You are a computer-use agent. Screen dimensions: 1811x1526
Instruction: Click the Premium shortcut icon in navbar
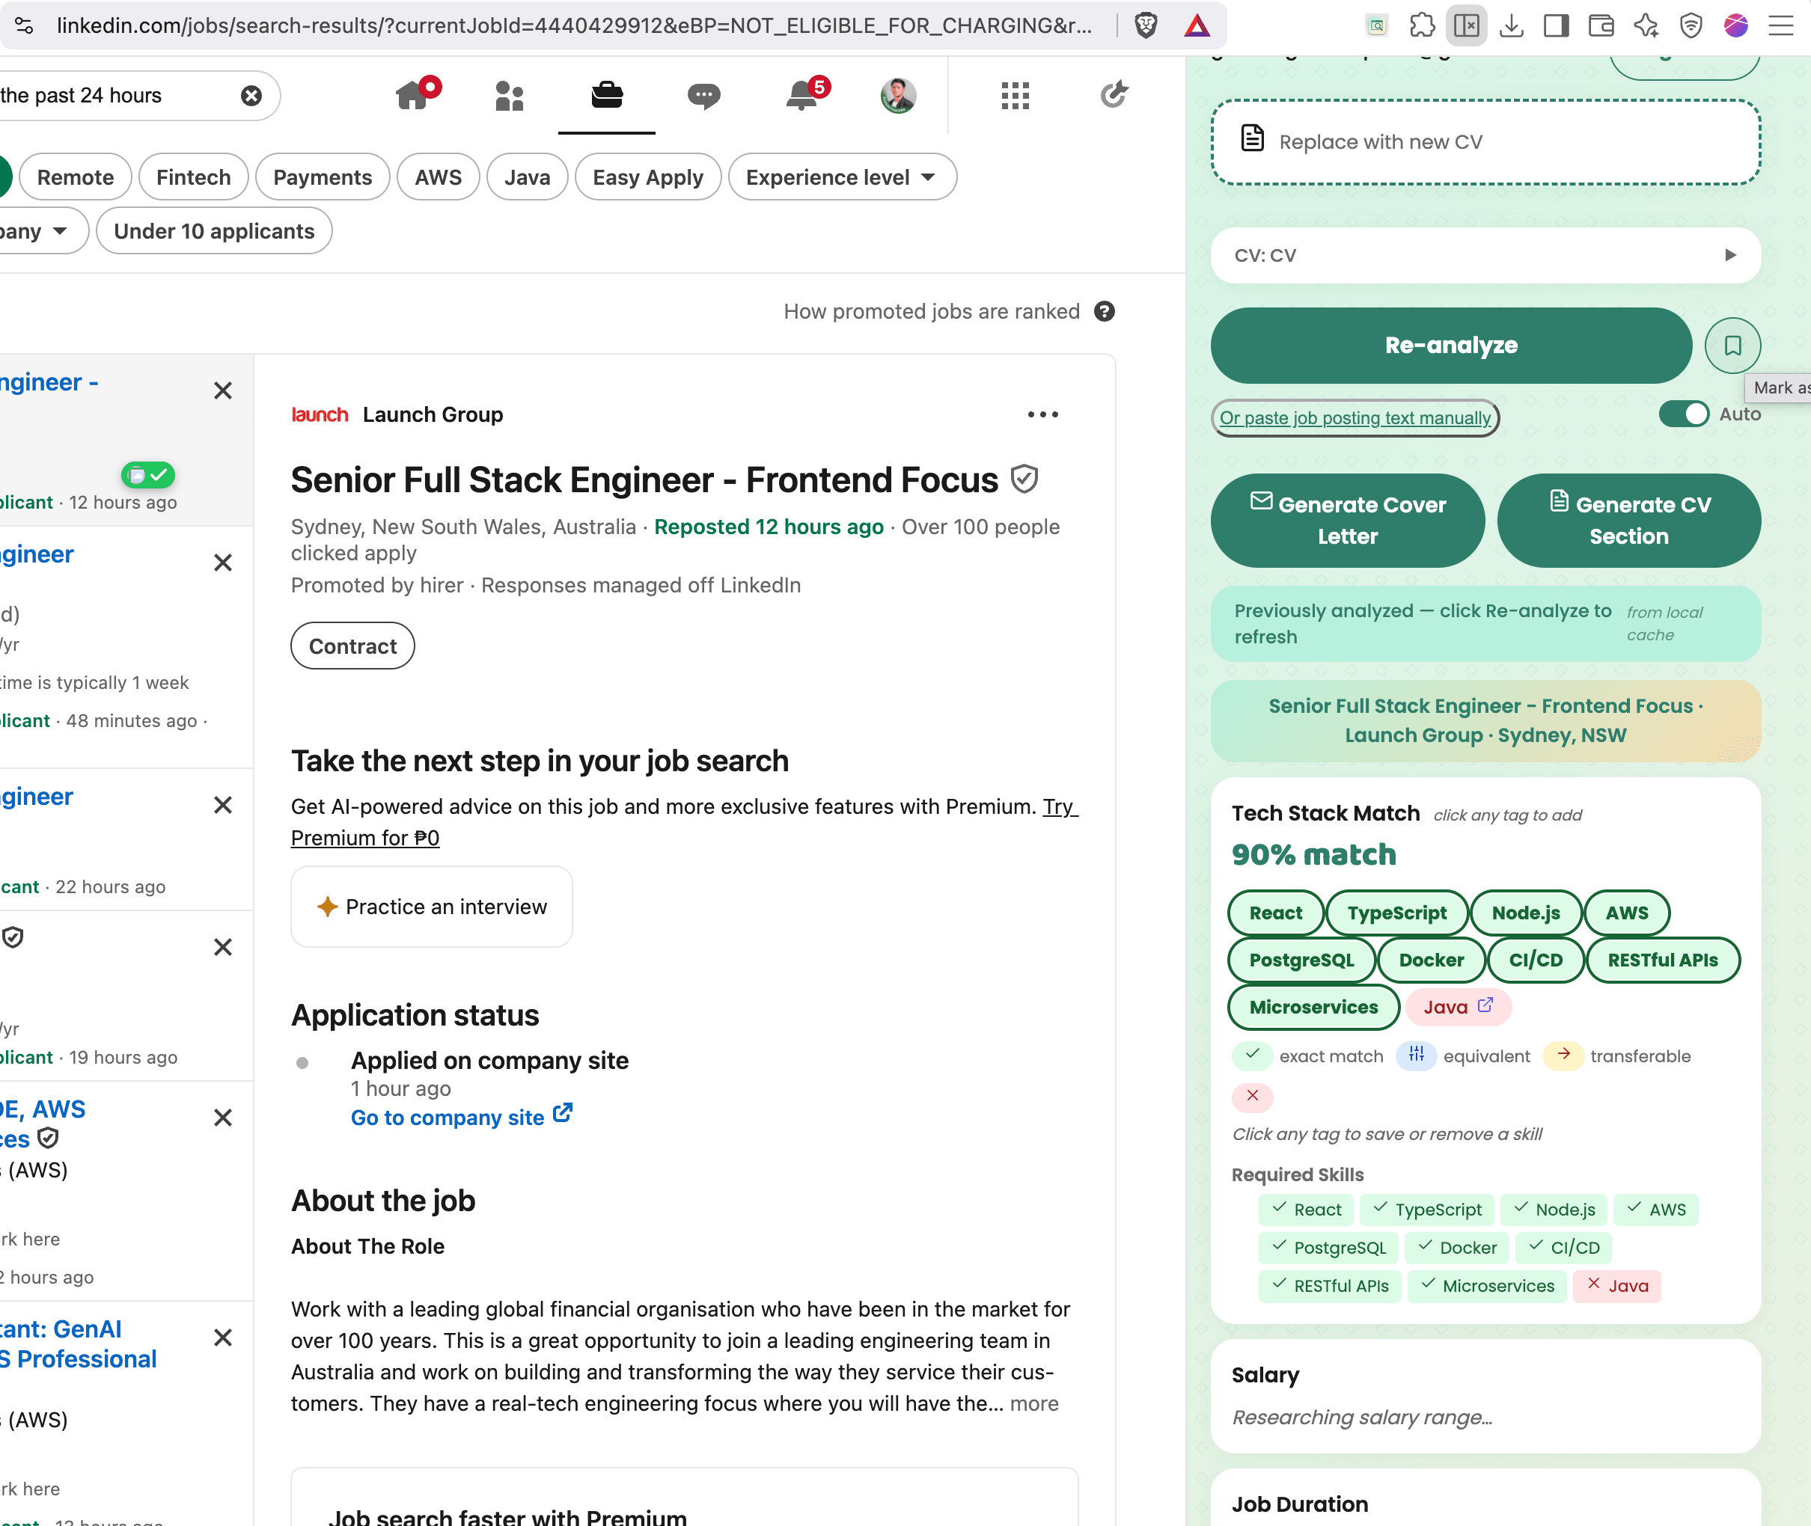pos(1114,94)
